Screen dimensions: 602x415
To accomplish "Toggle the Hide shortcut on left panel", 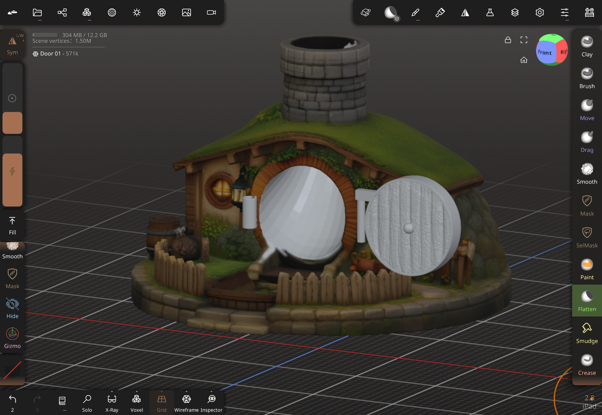I will (x=12, y=308).
